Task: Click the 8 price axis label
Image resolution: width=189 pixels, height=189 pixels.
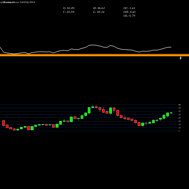Action: coord(179,131)
